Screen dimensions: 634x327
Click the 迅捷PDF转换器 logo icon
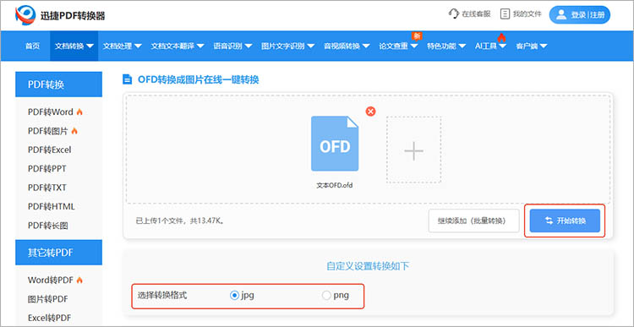point(25,15)
